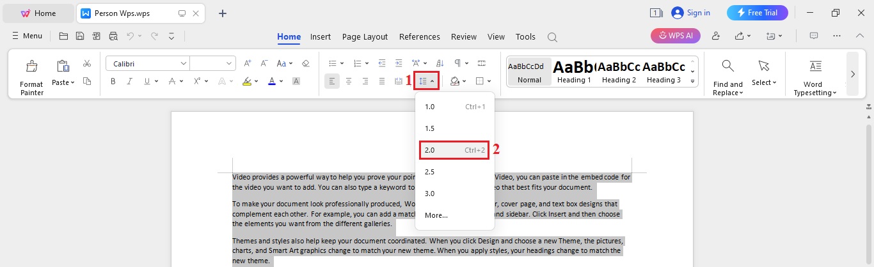Open the Page Layout tab

pos(365,36)
